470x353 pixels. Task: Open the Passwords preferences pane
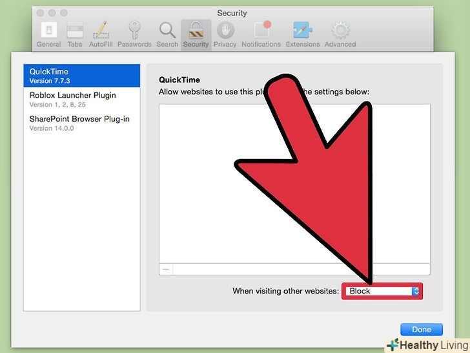(134, 34)
